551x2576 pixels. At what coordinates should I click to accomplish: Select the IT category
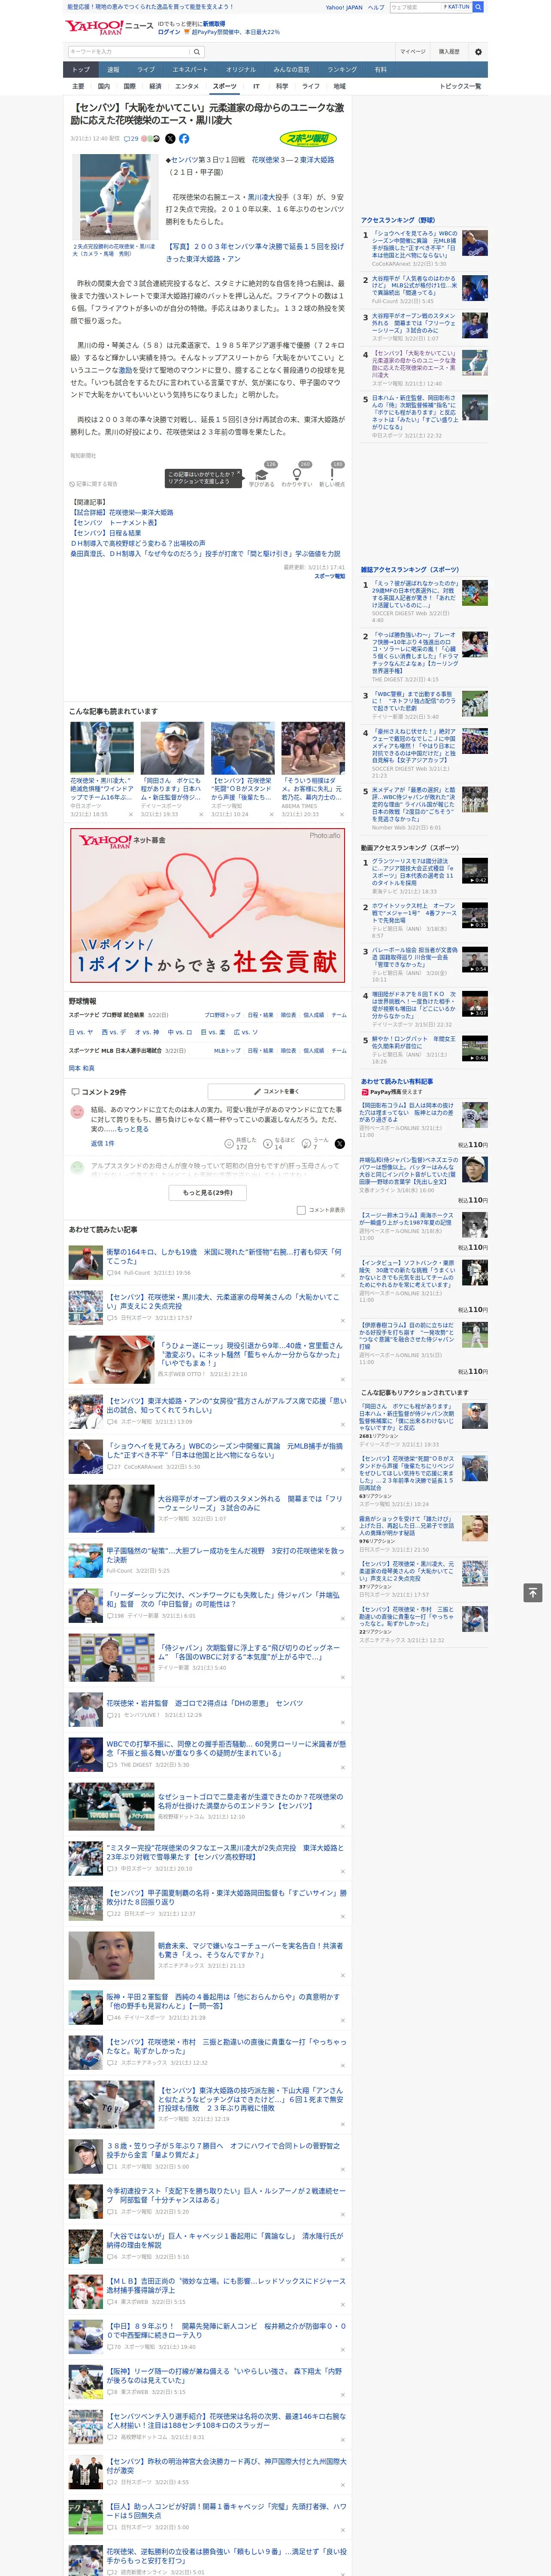tap(256, 86)
